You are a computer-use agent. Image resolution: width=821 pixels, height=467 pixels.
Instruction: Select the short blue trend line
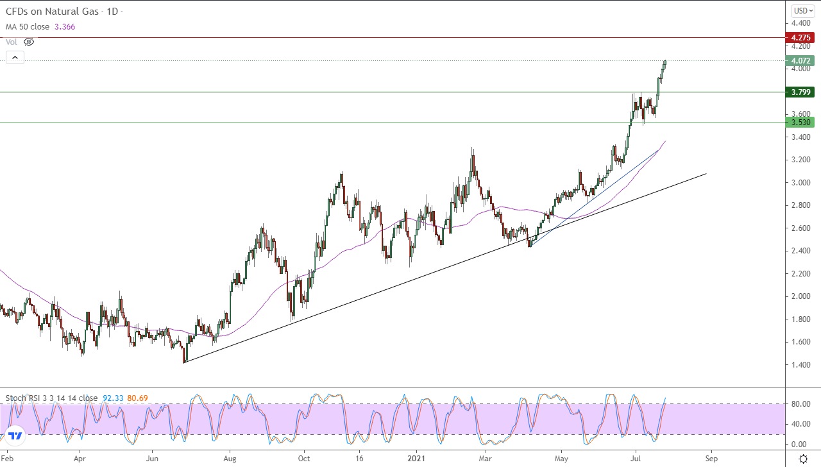[595, 198]
